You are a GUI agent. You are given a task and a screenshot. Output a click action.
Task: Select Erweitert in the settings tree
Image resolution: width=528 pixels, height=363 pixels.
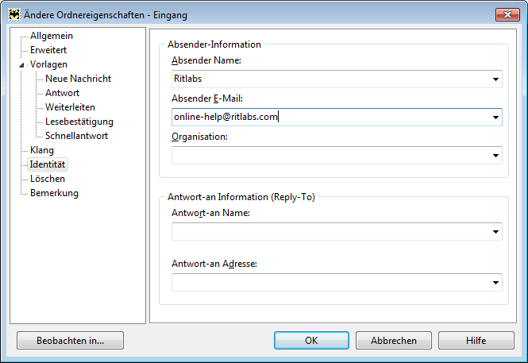48,50
